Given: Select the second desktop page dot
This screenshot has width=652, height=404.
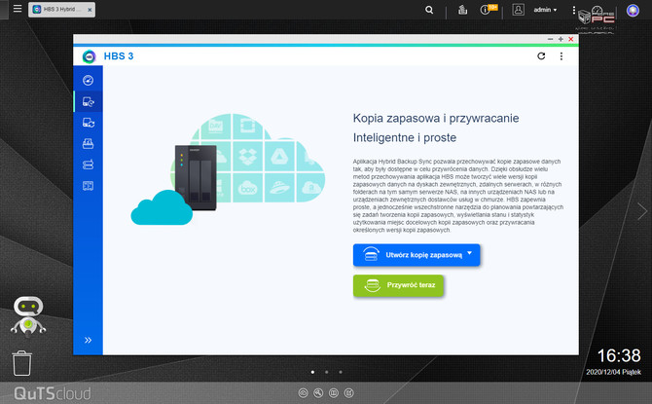Looking at the screenshot, I should [x=327, y=372].
